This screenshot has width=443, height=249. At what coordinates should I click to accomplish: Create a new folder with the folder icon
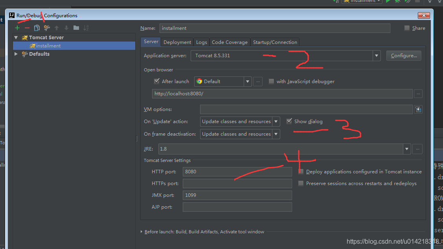(x=76, y=27)
